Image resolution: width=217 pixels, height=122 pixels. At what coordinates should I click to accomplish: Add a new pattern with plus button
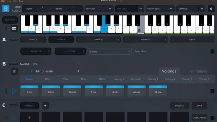tap(45, 106)
